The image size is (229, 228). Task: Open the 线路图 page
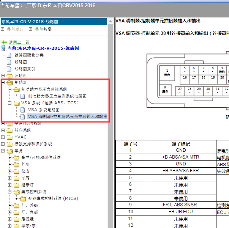click(x=21, y=62)
